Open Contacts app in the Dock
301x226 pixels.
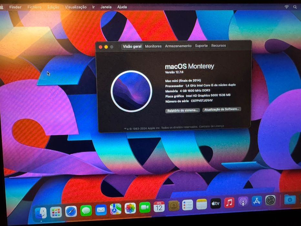pyautogui.click(x=174, y=206)
